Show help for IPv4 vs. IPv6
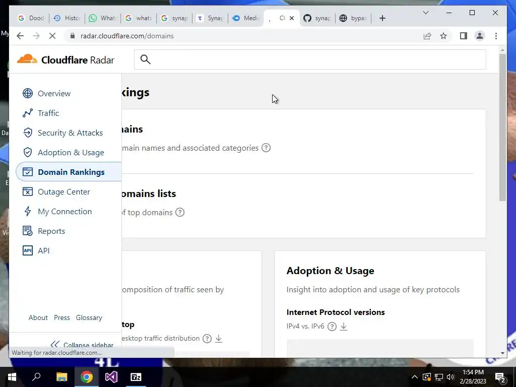The width and height of the screenshot is (516, 387). click(x=332, y=327)
